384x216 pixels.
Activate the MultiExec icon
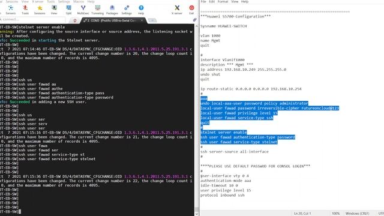click(83, 10)
